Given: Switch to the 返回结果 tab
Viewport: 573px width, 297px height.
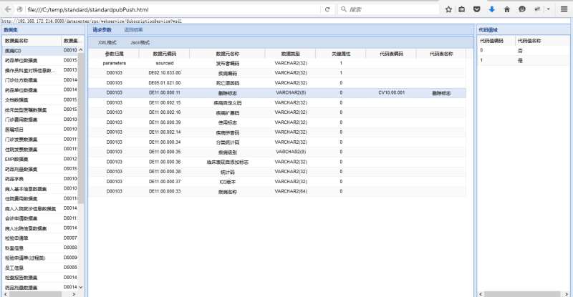Looking at the screenshot, I should (x=133, y=31).
